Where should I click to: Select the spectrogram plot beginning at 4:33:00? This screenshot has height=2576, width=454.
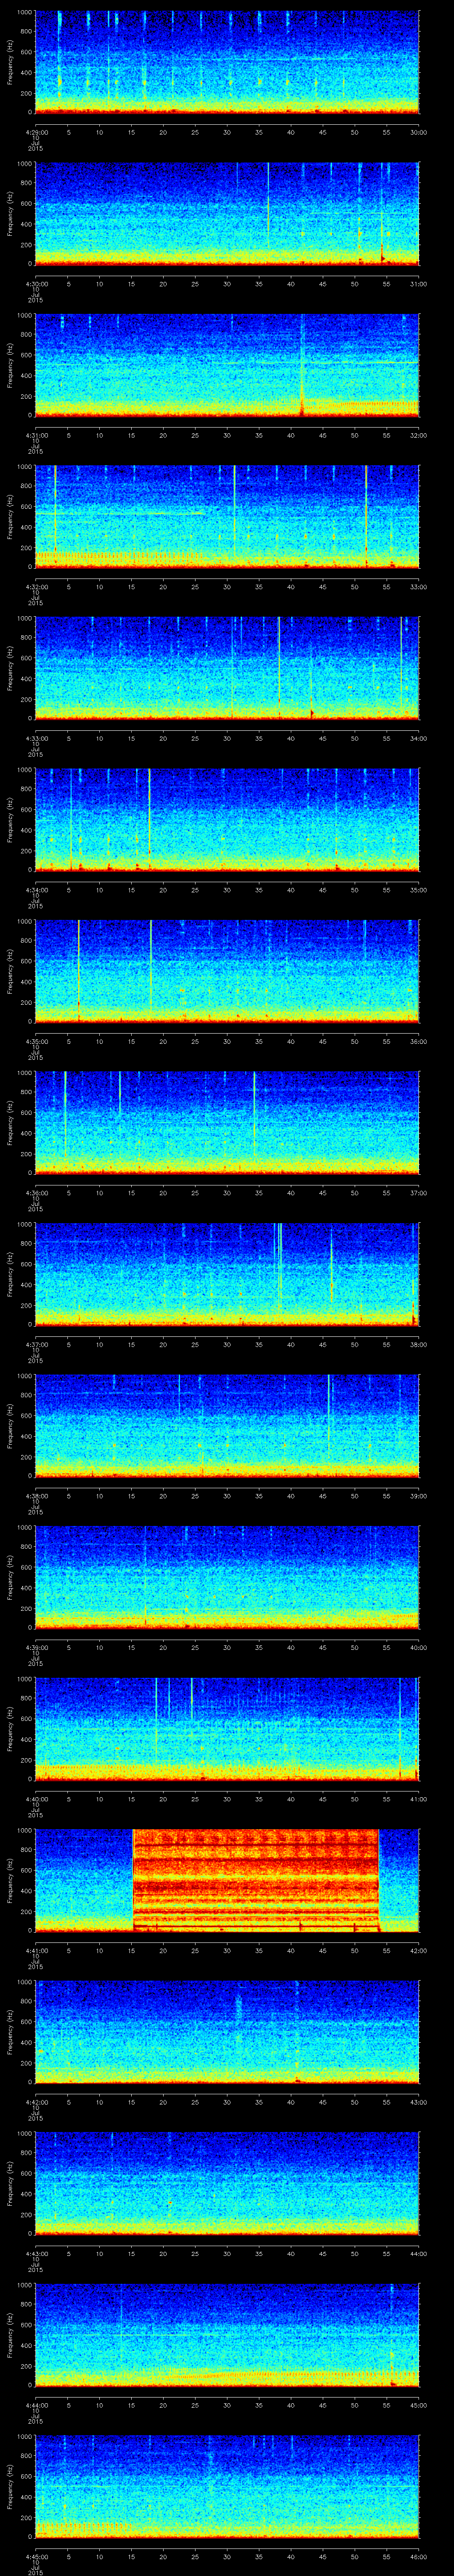[227, 668]
